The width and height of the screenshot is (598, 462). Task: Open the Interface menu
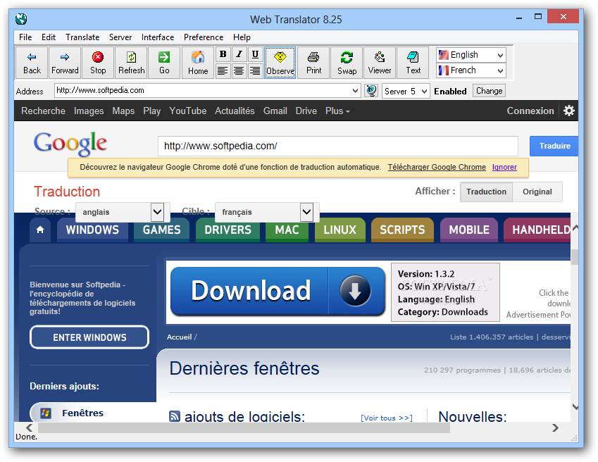pos(158,37)
